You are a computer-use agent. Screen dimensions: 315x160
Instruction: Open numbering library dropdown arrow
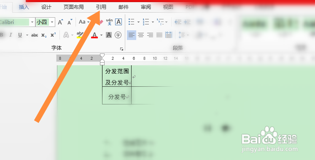coord(153,22)
